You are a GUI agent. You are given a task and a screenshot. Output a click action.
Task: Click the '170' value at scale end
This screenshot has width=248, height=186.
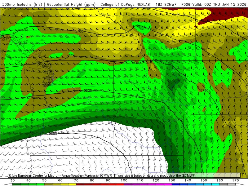tap(236, 180)
